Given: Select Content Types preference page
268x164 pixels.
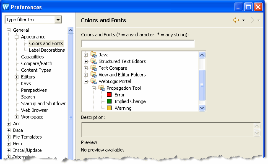Looking at the screenshot, I should (x=36, y=70).
